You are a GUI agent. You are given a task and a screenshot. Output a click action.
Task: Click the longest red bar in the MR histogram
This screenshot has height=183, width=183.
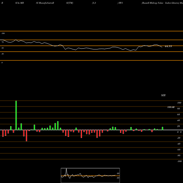pos(26,135)
